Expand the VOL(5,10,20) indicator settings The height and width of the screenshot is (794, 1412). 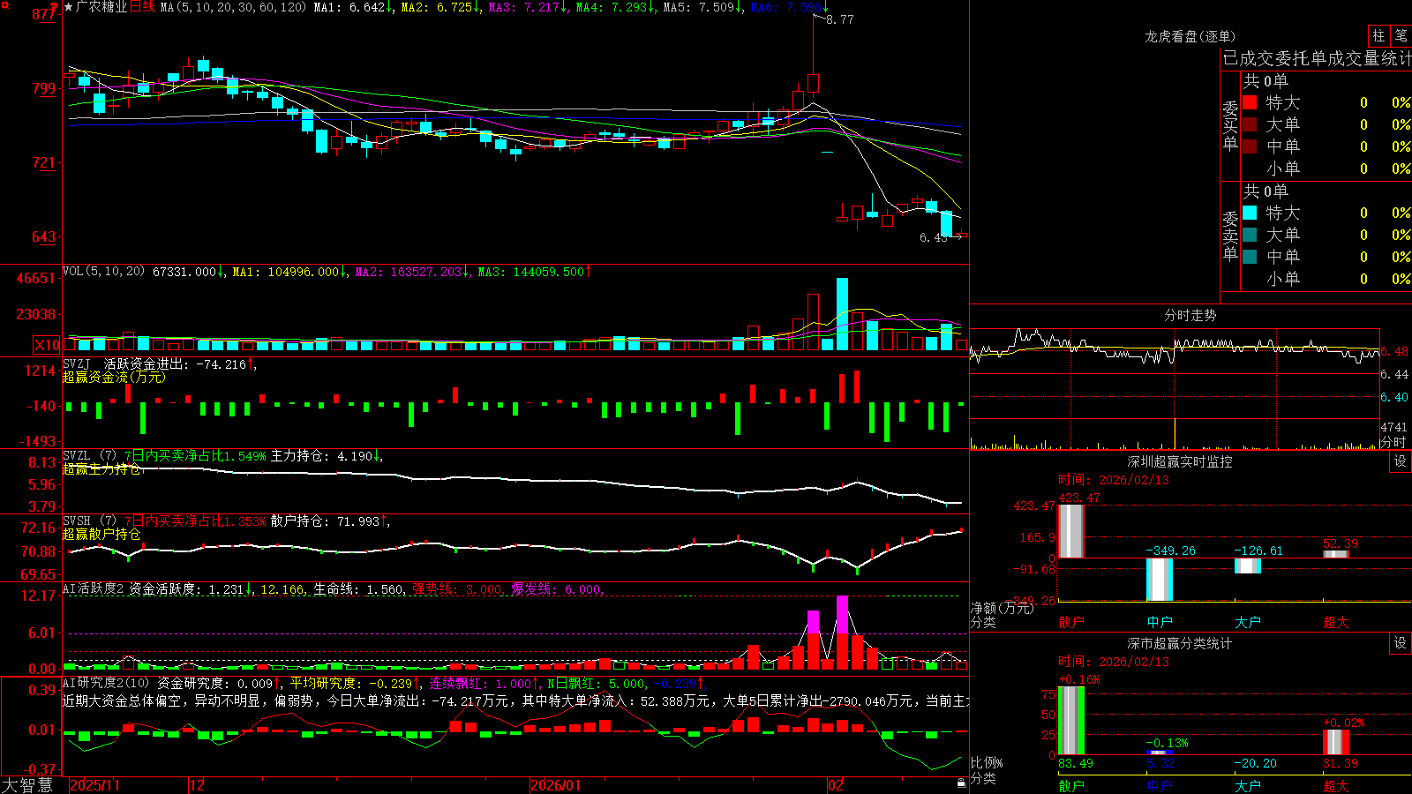[x=103, y=272]
